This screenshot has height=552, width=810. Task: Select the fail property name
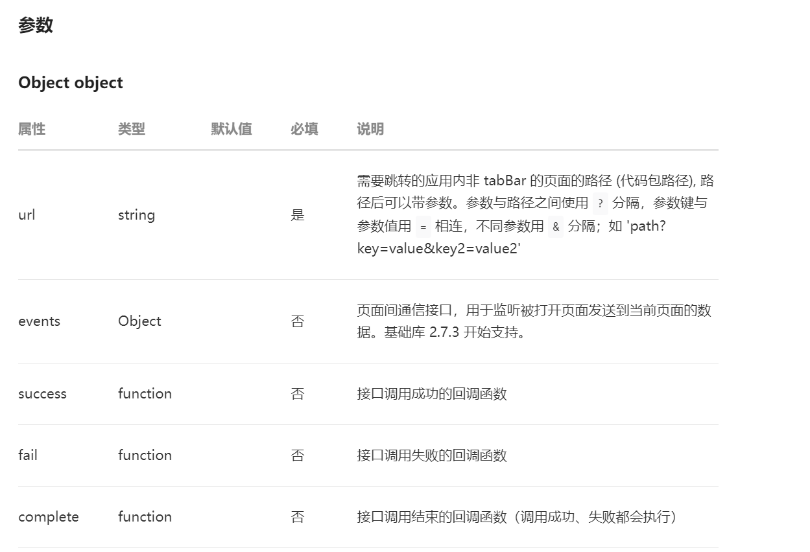pos(28,455)
